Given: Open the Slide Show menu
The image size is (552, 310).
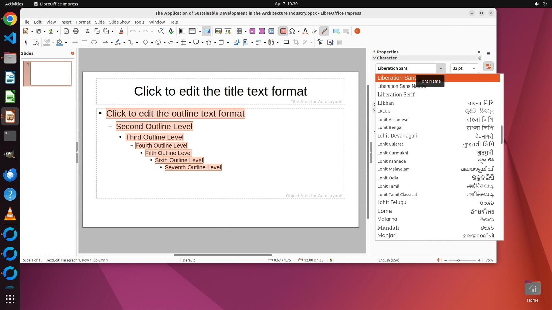Looking at the screenshot, I should (119, 22).
